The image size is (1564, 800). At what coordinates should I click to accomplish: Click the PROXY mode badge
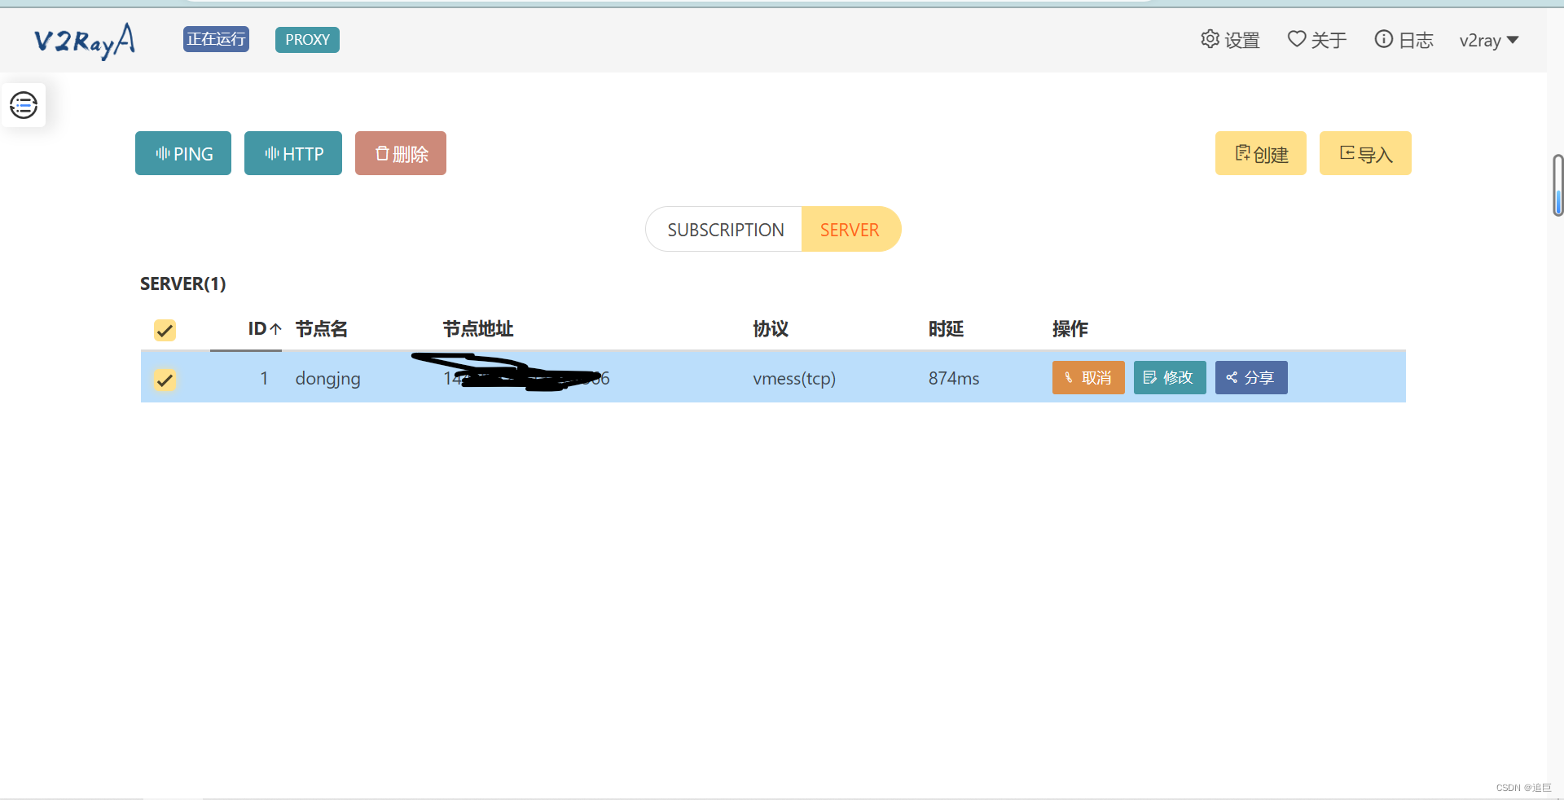pyautogui.click(x=307, y=39)
